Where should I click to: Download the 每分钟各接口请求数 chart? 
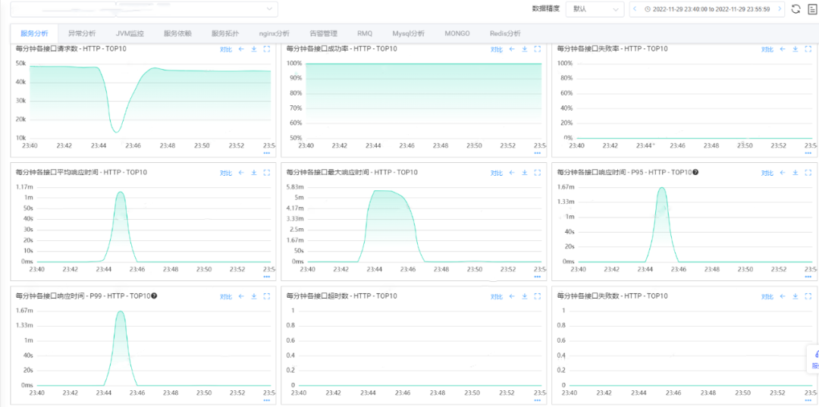pos(253,49)
